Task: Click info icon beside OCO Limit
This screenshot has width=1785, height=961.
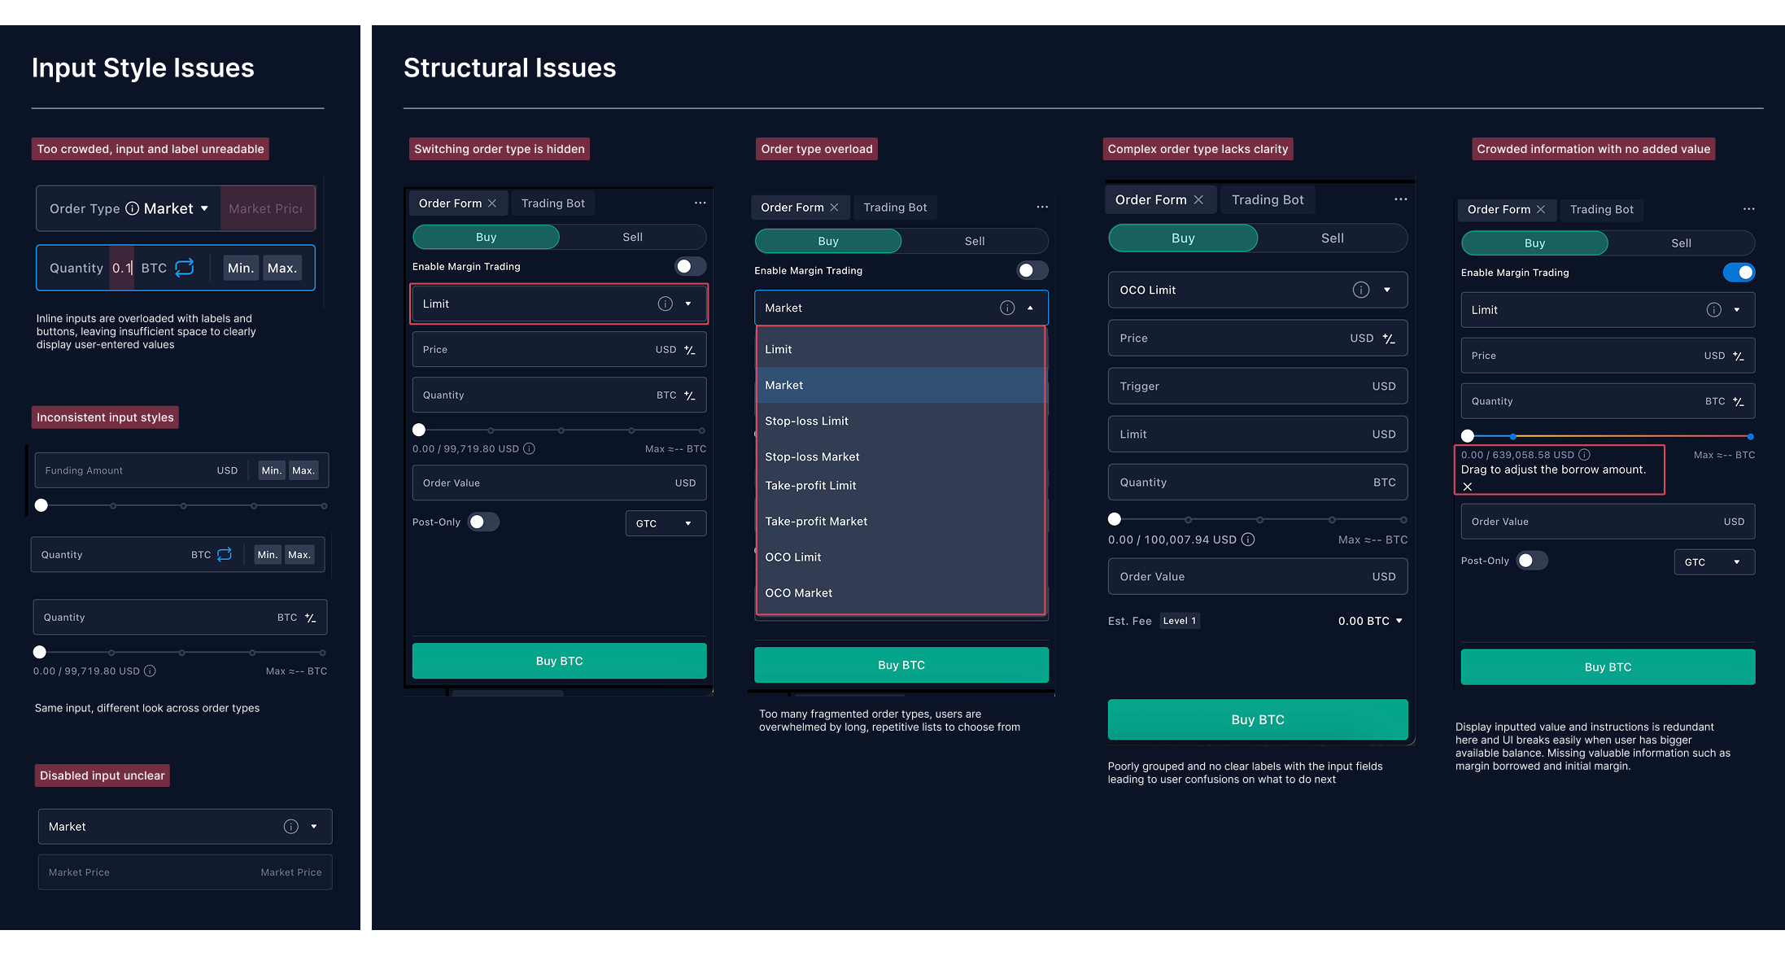Action: (x=1360, y=290)
